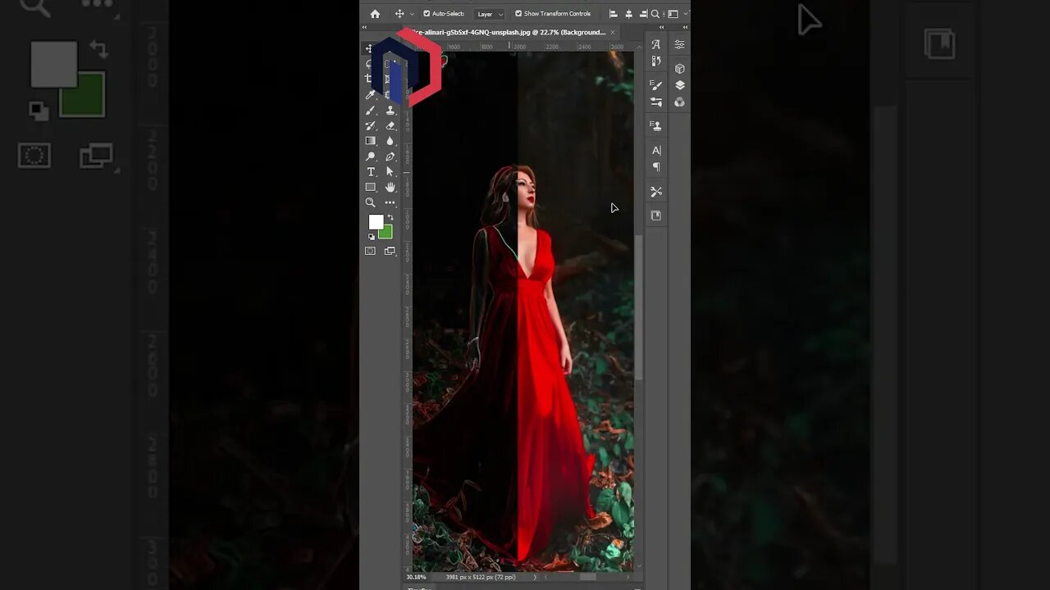This screenshot has width=1050, height=590.
Task: Swap foreground and background colors
Action: pos(390,217)
